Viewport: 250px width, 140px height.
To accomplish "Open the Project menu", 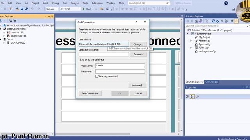I will coord(35,3).
